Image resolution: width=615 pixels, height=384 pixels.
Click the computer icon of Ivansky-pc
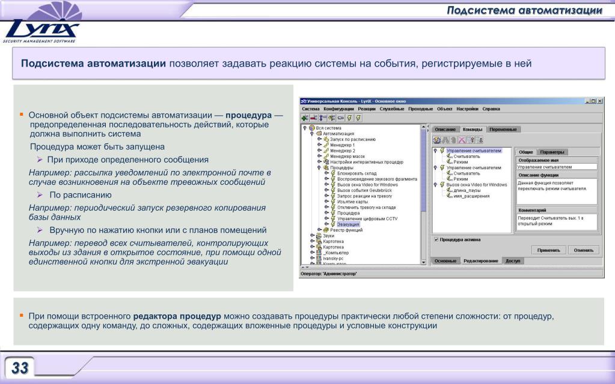(x=319, y=259)
